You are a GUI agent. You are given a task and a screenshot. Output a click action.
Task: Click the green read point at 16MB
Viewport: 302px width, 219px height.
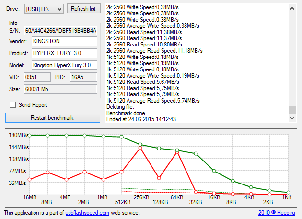29,136
